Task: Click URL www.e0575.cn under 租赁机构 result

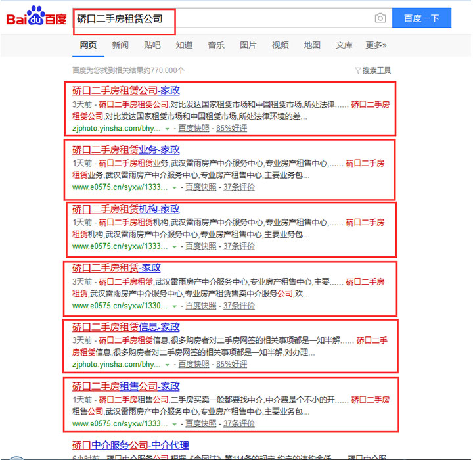Action: (120, 246)
